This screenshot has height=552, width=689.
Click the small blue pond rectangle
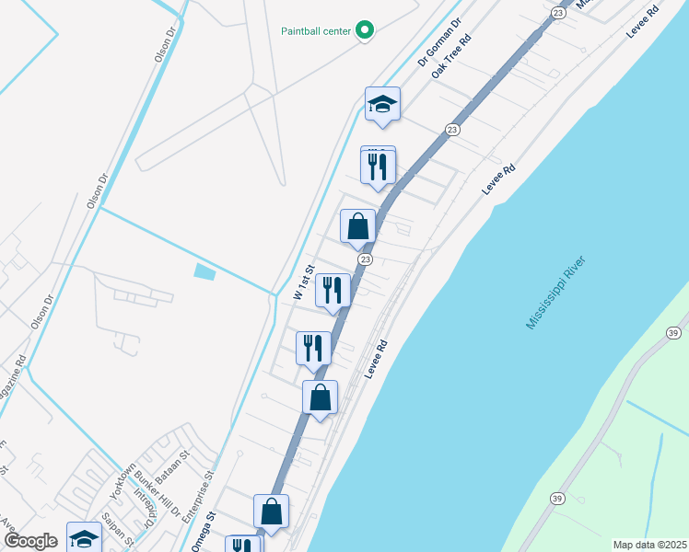[x=204, y=271]
